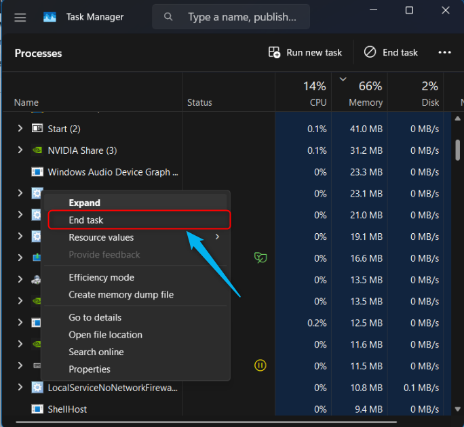
Task: Click the Run new task button label
Action: click(314, 52)
